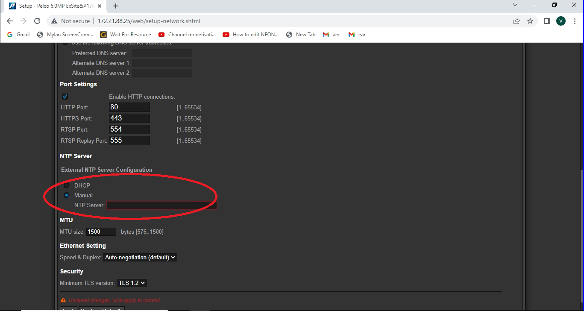Select the Manual NTP option

pos(67,195)
